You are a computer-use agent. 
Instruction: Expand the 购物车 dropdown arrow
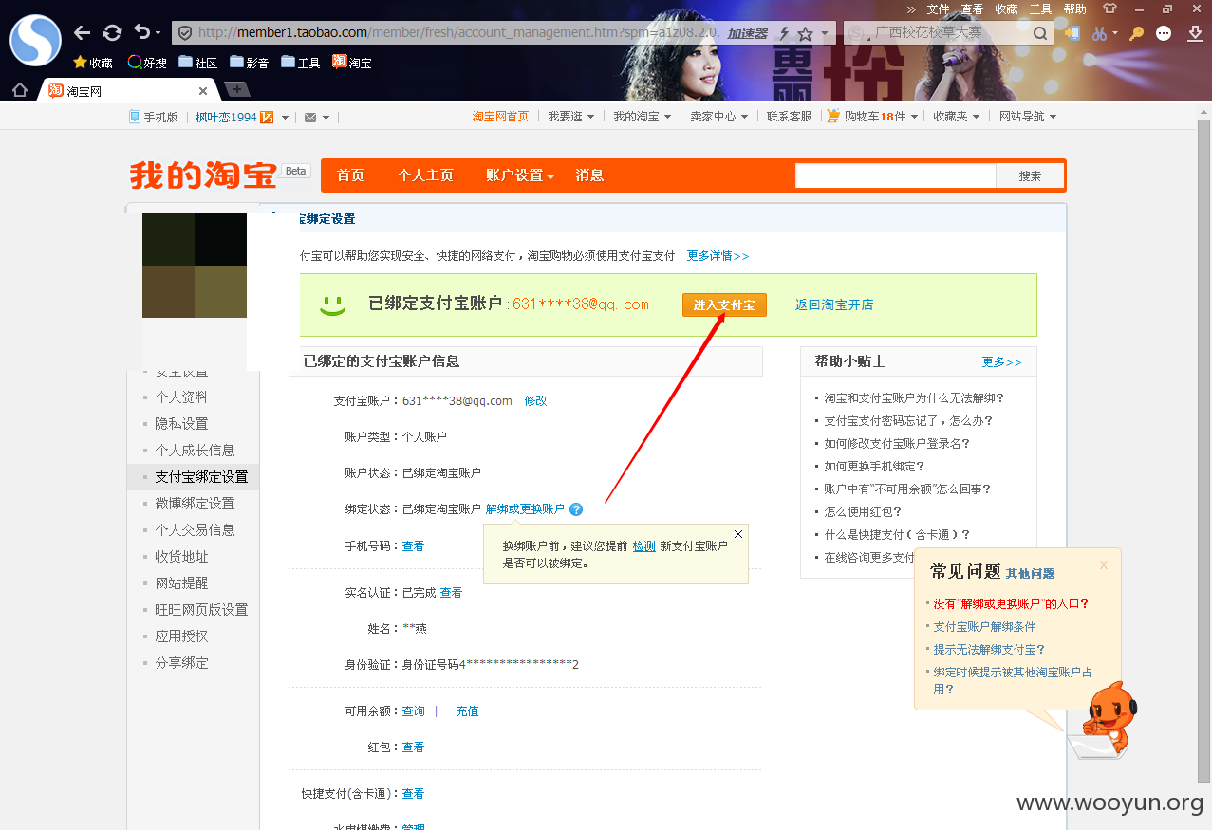click(x=914, y=118)
